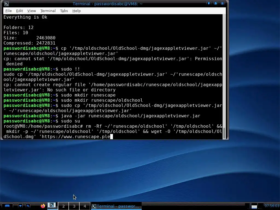Click the 'sudo su' command line
The width and height of the screenshot is (280, 210).
(70, 121)
